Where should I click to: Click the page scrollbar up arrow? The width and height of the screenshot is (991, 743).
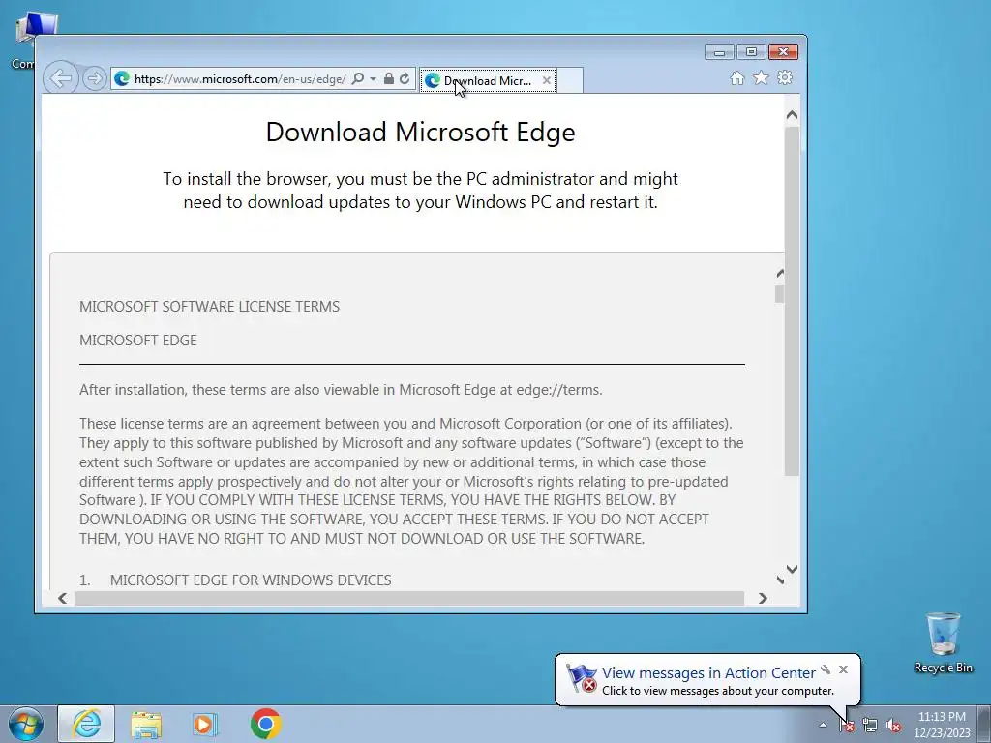coord(792,115)
